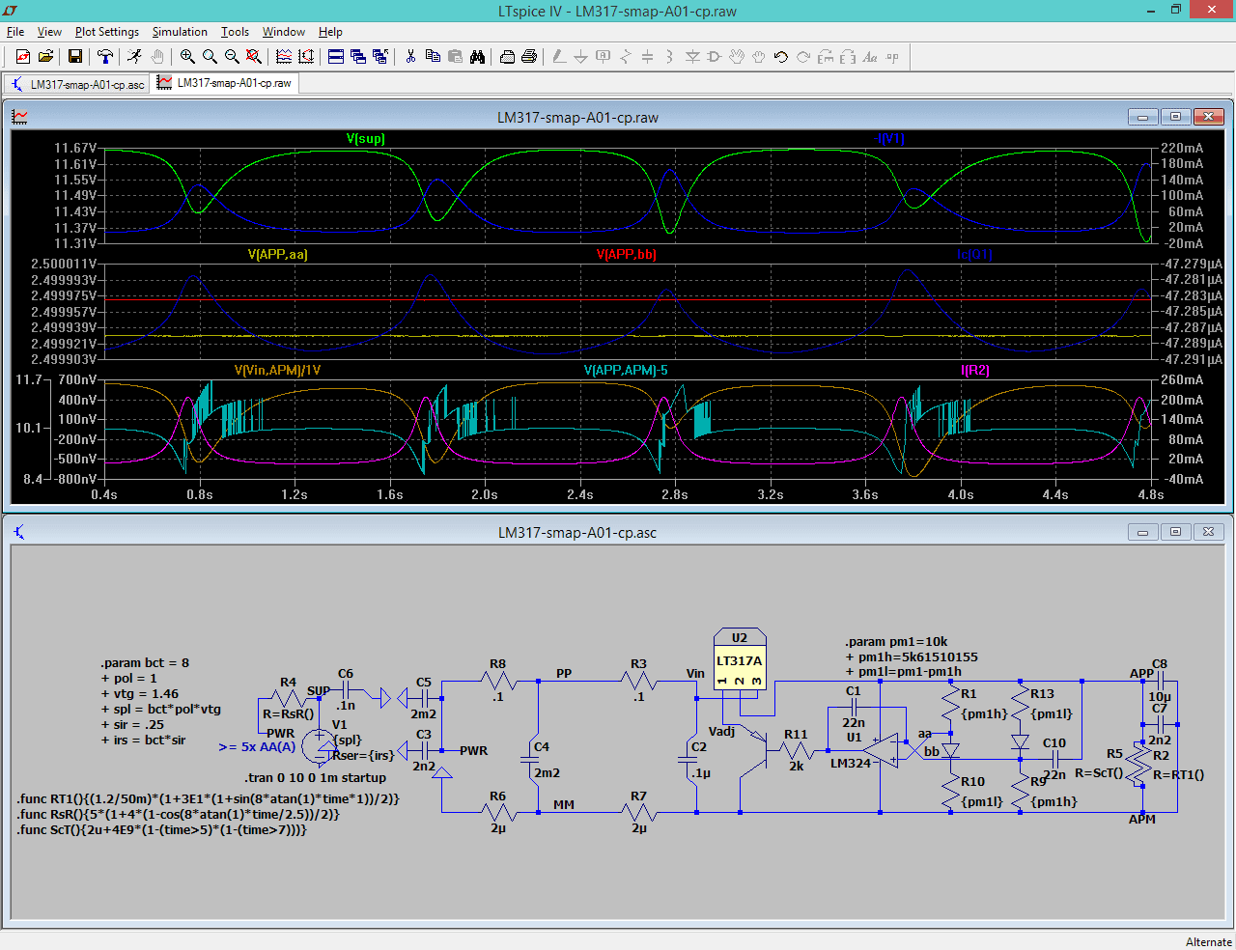Select the V(sup) trace label
The height and width of the screenshot is (950, 1236).
pos(365,139)
